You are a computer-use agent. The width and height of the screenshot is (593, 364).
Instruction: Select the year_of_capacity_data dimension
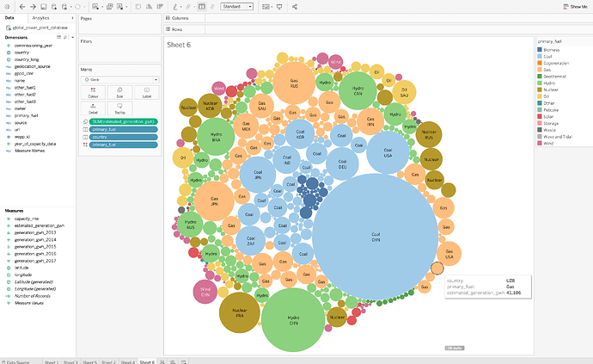(x=35, y=144)
